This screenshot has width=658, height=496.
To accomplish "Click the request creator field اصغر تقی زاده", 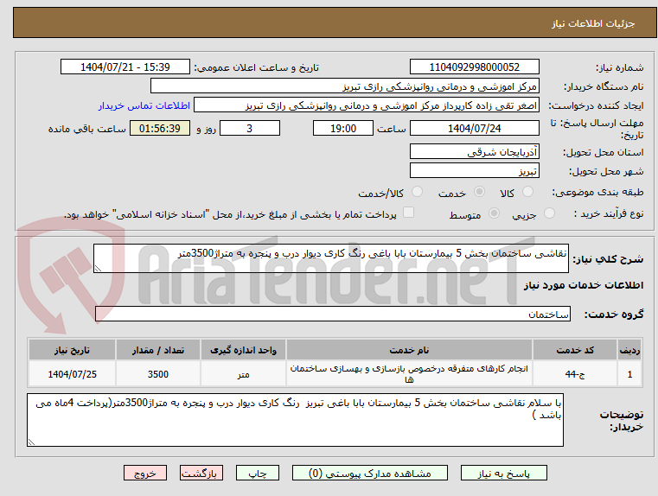I will (367, 105).
